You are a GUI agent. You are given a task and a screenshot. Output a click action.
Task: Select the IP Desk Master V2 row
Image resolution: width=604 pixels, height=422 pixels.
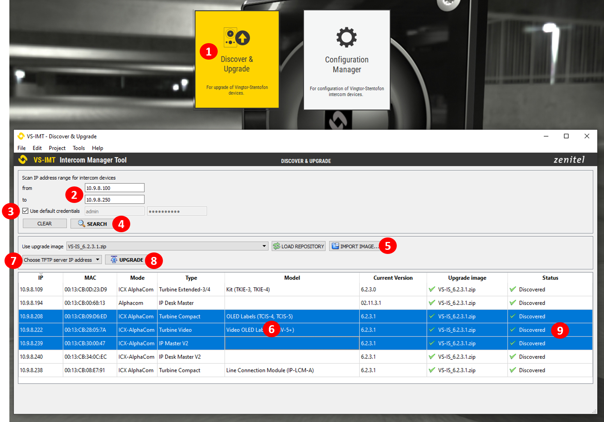(179, 357)
